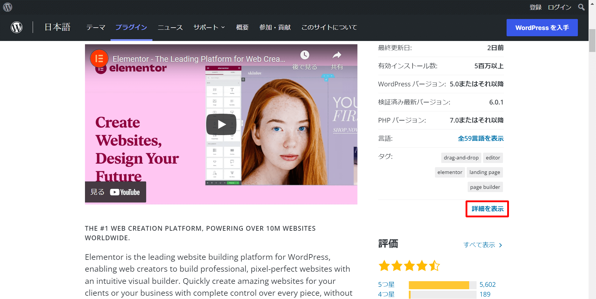The width and height of the screenshot is (596, 299).
Task: Open すべて表示 reviews link
Action: tap(483, 245)
